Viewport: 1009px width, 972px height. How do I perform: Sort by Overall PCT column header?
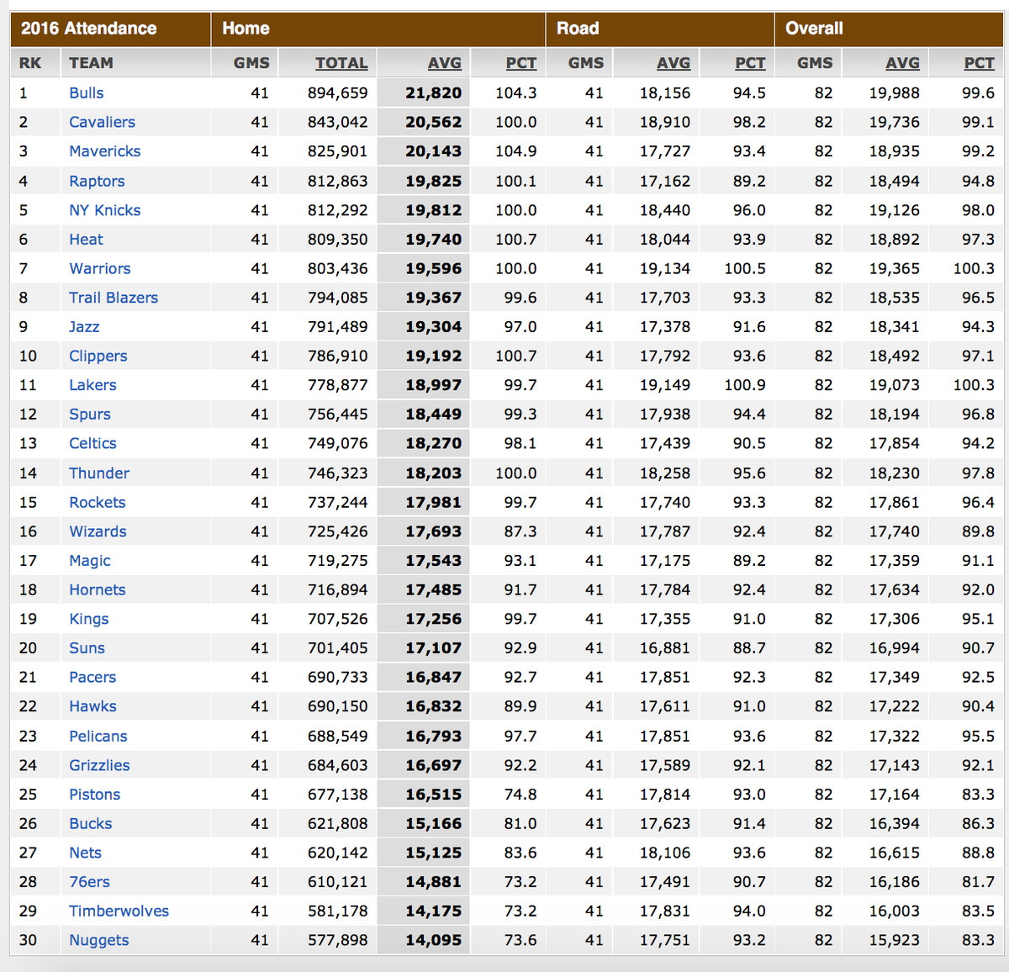(x=979, y=63)
